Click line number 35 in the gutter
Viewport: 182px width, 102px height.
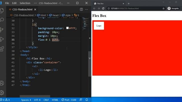13,40
